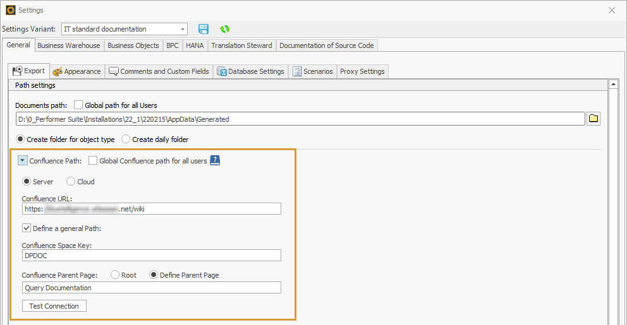The image size is (627, 325).
Task: Click the Test Connection button
Action: point(54,306)
